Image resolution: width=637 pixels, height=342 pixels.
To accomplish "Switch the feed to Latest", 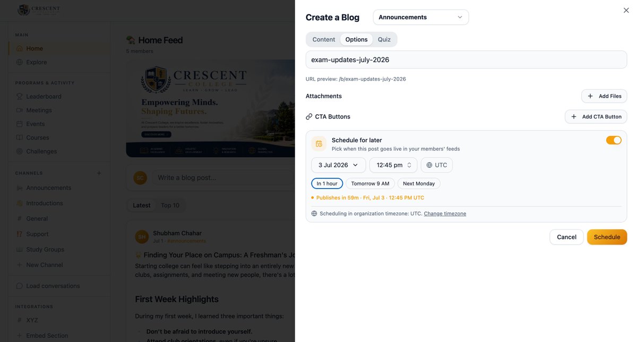I will click(x=142, y=206).
